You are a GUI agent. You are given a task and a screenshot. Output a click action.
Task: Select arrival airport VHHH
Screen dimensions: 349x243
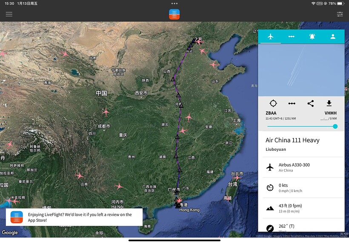coord(331,113)
